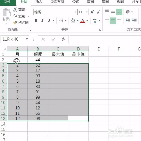Image resolution: width=141 pixels, height=141 pixels.
Task: Align text right
Action: (x=119, y=21)
